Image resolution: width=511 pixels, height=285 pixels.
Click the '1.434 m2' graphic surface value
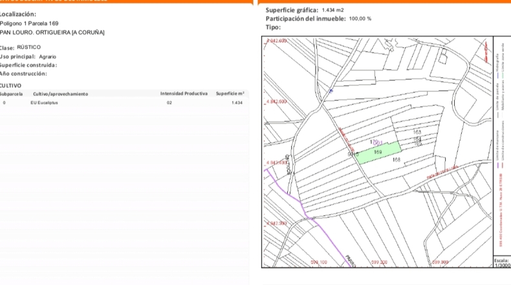(x=332, y=10)
